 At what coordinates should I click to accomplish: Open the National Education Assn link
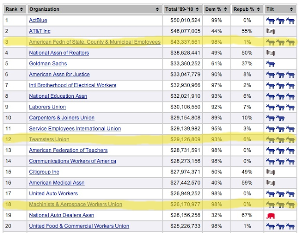58,96
